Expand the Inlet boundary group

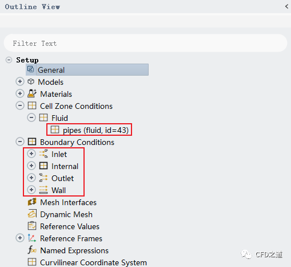[31, 154]
